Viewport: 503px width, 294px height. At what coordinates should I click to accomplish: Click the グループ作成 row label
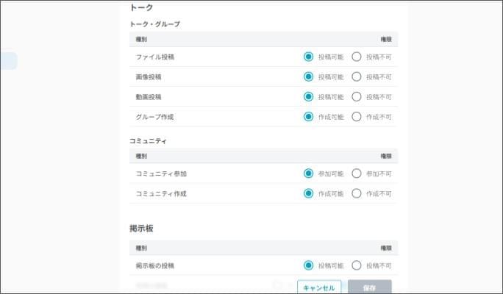[x=154, y=116]
